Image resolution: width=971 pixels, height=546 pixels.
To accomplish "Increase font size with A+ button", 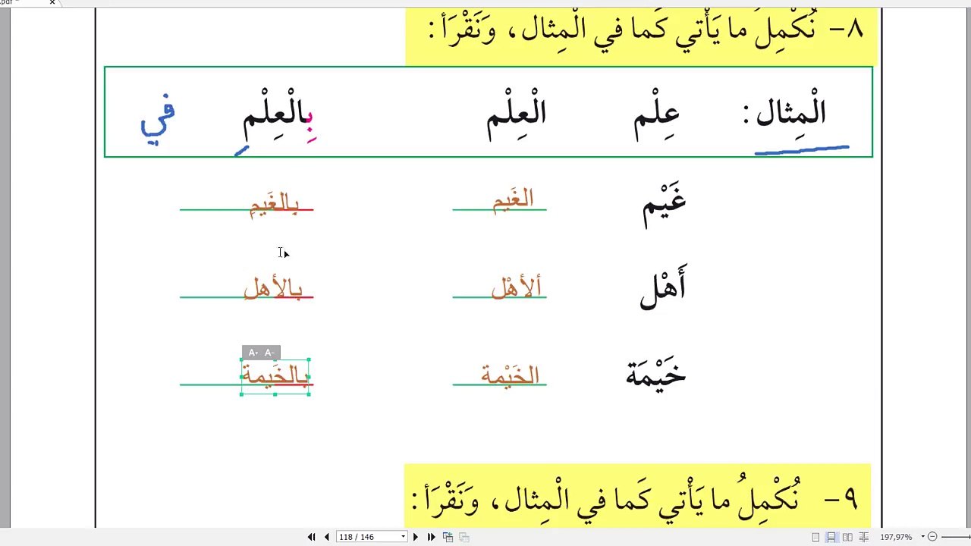I will click(253, 353).
